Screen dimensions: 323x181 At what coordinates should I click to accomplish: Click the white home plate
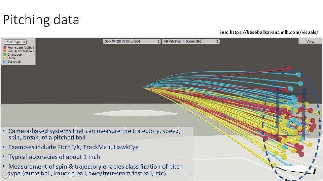[296, 170]
